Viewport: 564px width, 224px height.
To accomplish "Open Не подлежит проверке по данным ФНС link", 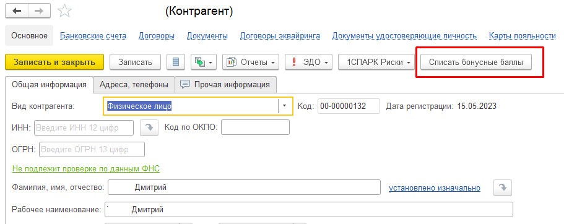I will 85,168.
